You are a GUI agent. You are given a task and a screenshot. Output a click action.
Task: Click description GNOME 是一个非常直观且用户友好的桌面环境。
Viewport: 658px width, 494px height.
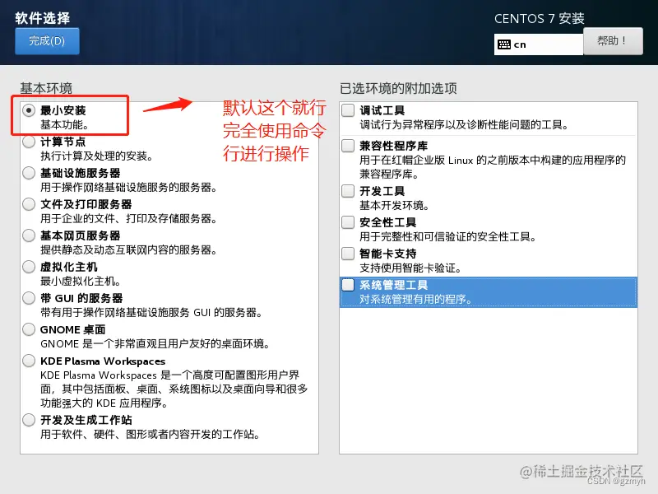(x=155, y=344)
